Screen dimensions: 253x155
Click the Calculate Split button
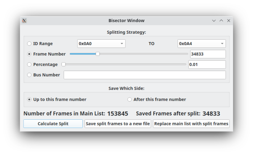(x=53, y=124)
